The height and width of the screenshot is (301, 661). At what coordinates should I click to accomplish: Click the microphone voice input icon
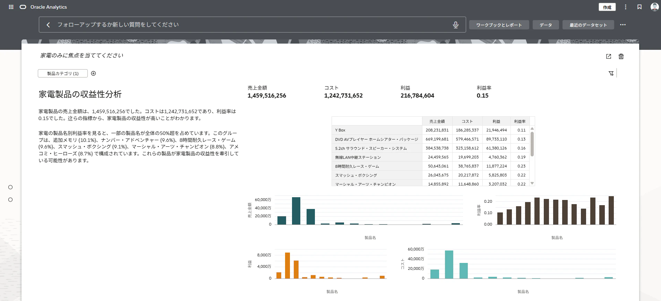456,25
